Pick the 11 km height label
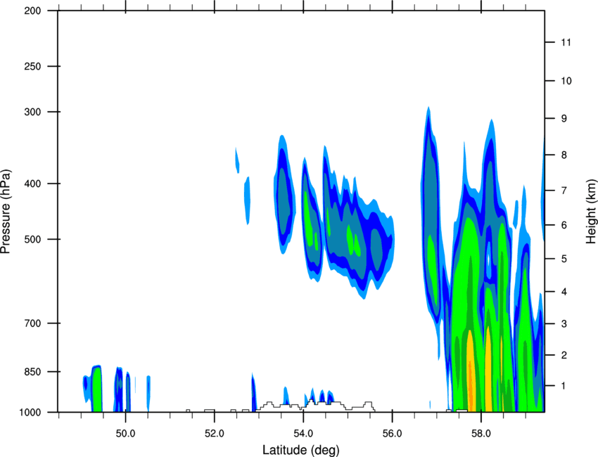598x457 pixels. (x=566, y=42)
